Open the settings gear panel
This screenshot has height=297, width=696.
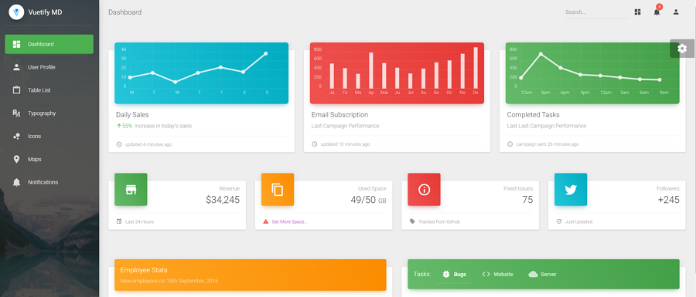[x=682, y=49]
